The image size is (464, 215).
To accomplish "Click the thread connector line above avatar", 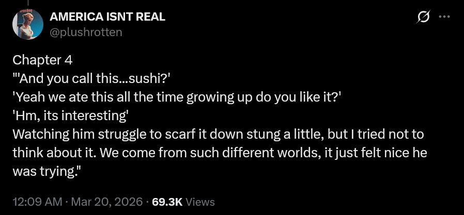I will pyautogui.click(x=28, y=3).
